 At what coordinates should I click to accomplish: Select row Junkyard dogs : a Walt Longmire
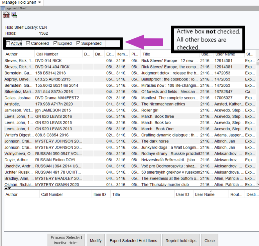[130, 148]
